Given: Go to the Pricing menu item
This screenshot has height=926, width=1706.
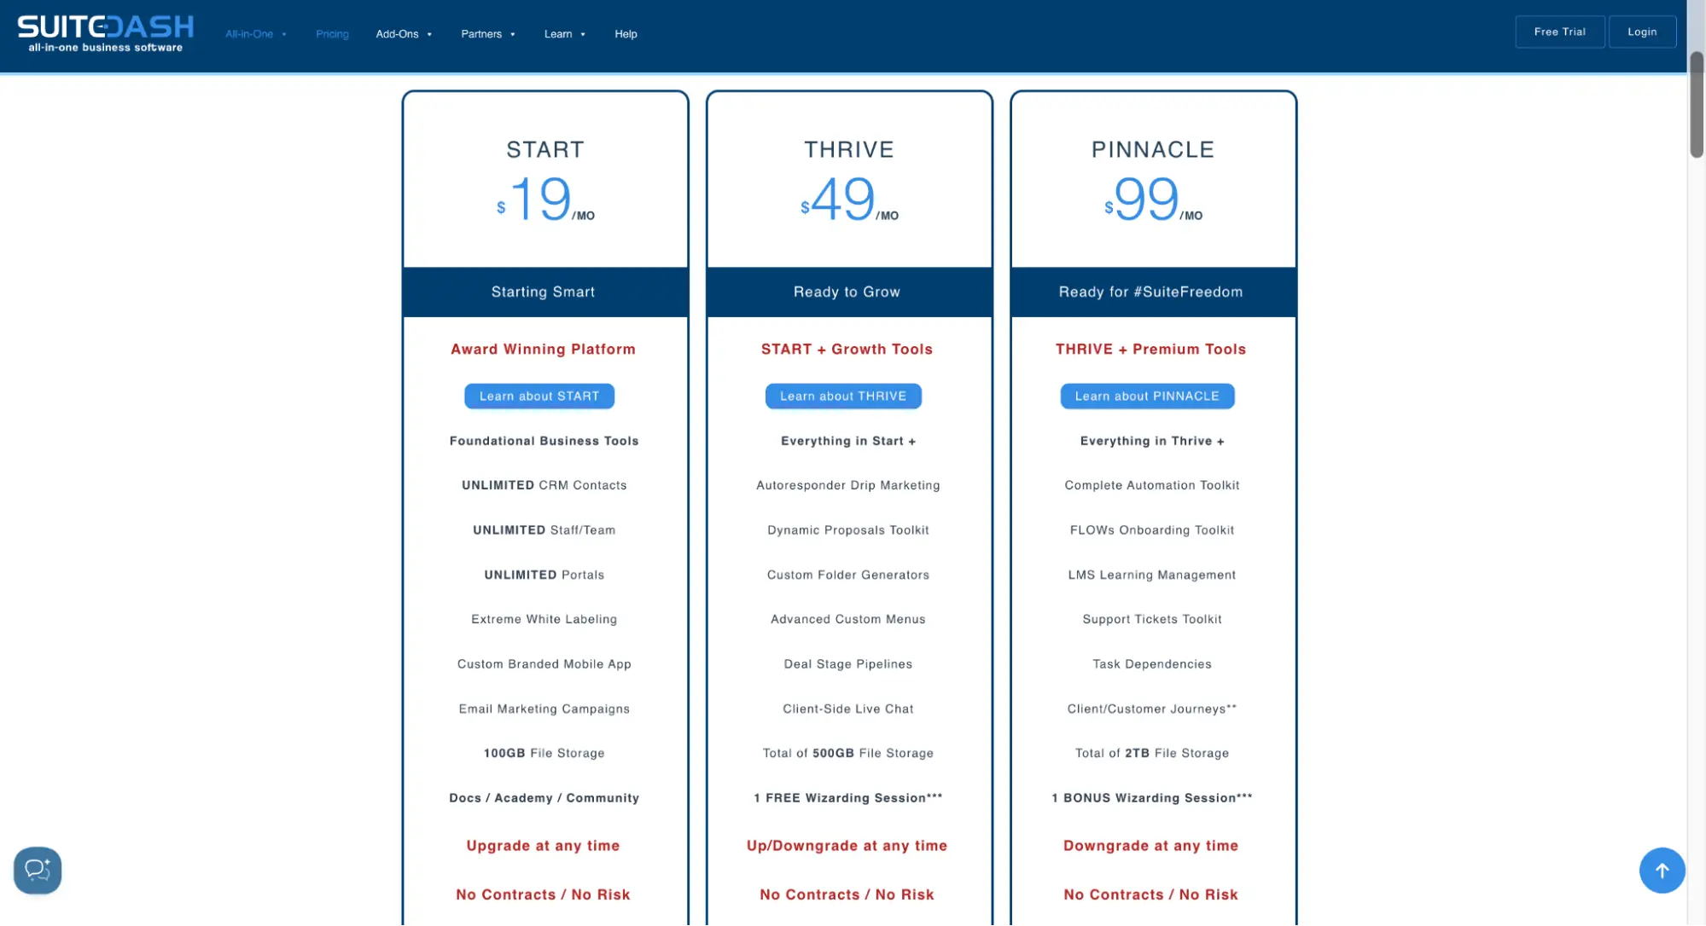Looking at the screenshot, I should [x=332, y=34].
